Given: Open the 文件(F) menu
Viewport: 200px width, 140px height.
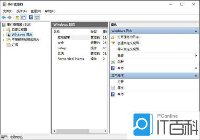Looking at the screenshot, I should [8, 11].
